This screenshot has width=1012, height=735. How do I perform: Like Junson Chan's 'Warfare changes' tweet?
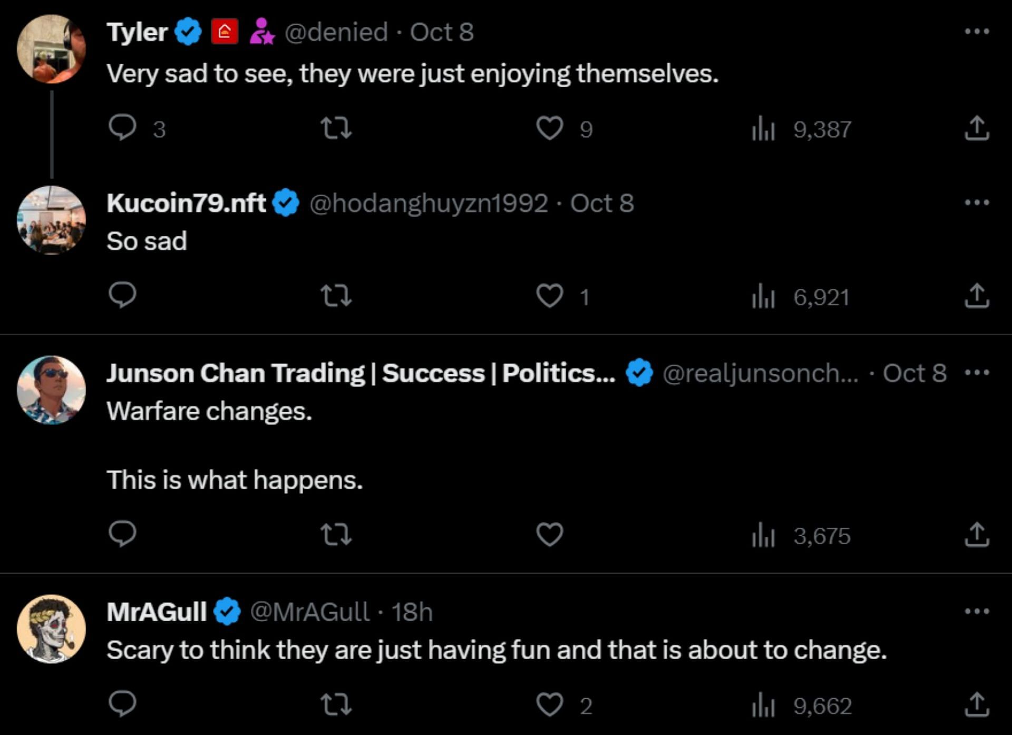[x=549, y=535]
